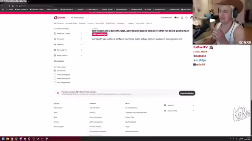This screenshot has width=252, height=141.
Task: Open the footer Deals % link
Action: pos(93,112)
